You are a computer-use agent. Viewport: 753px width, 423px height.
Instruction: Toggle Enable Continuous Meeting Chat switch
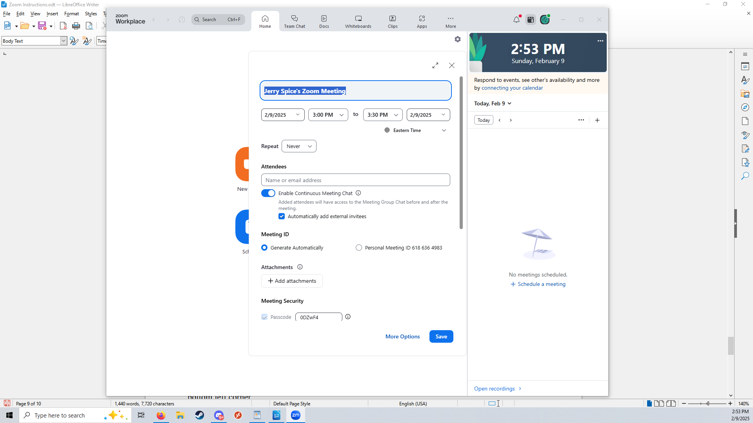tap(268, 193)
